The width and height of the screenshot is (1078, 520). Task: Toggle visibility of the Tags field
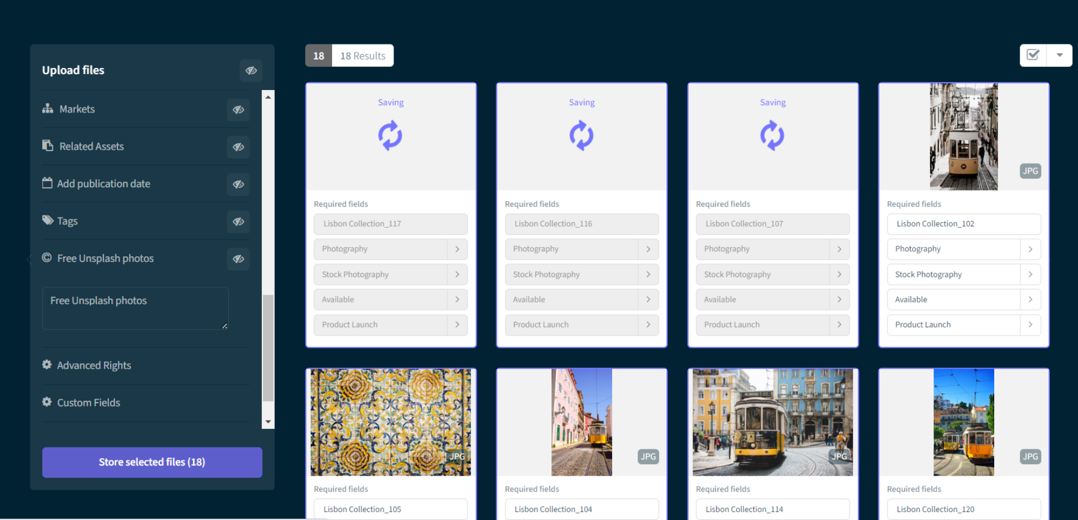tap(238, 221)
